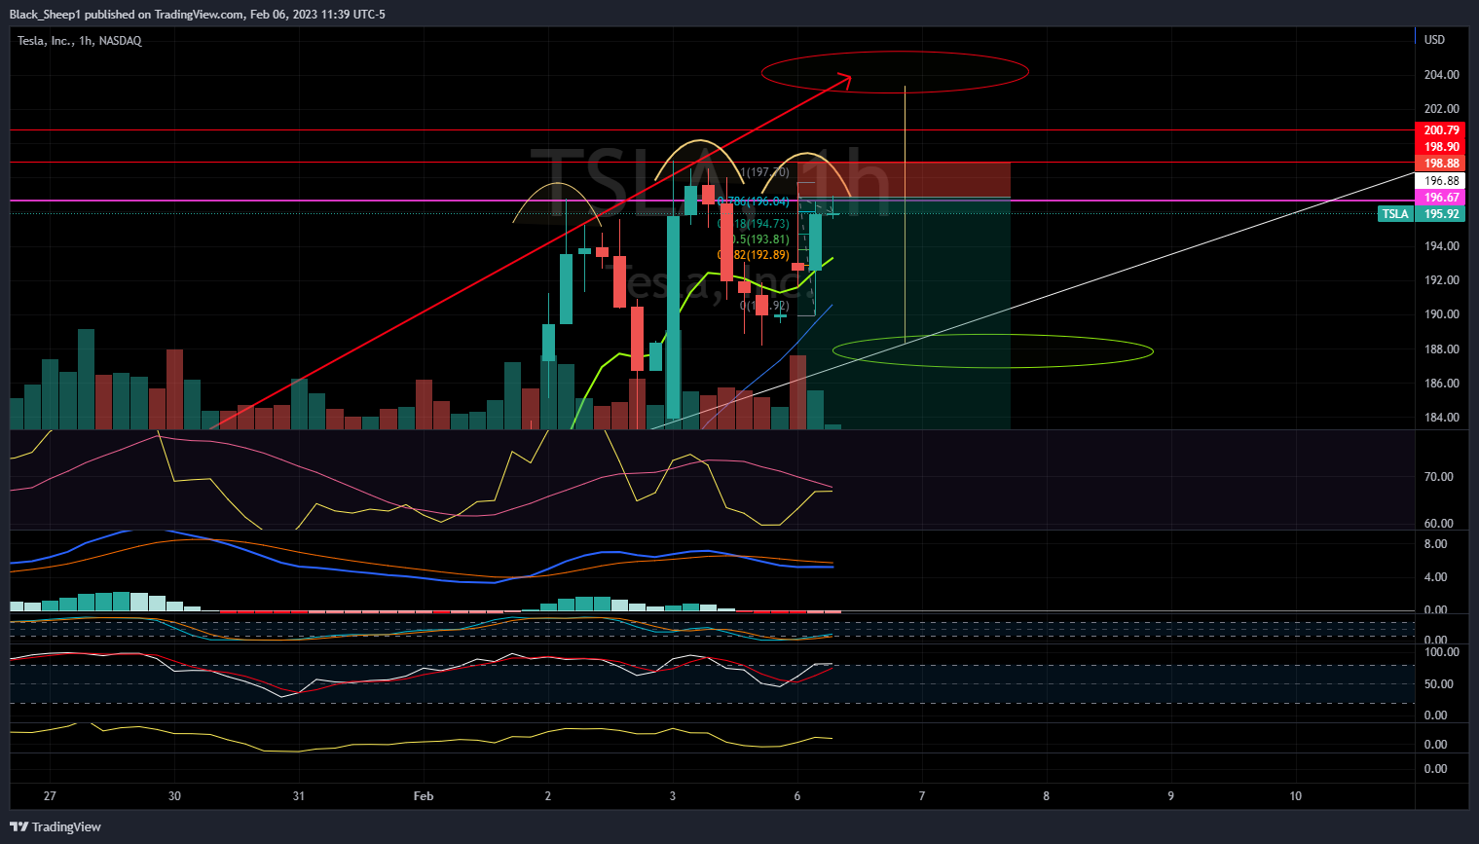Click the Fibonacci label 0.5(193.81)
Image resolution: width=1479 pixels, height=844 pixels.
click(x=759, y=239)
